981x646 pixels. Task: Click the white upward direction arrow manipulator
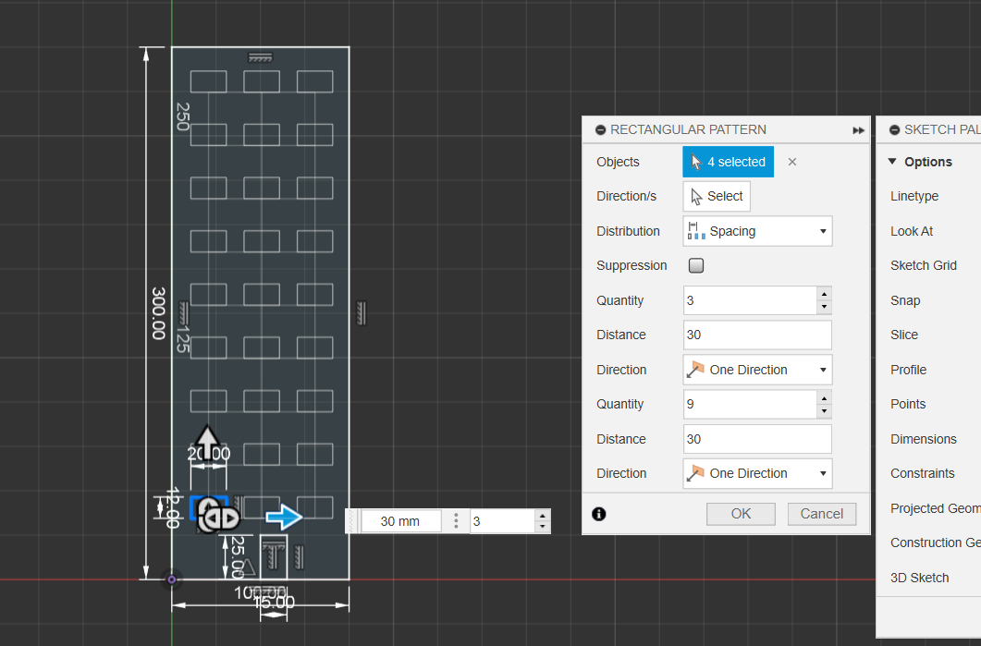pyautogui.click(x=208, y=440)
